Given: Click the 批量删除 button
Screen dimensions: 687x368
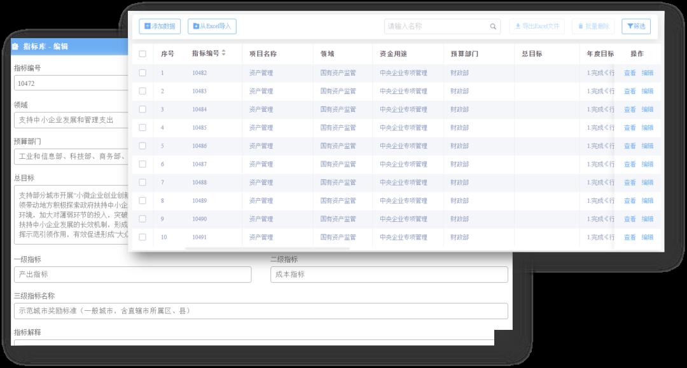Looking at the screenshot, I should [x=593, y=26].
